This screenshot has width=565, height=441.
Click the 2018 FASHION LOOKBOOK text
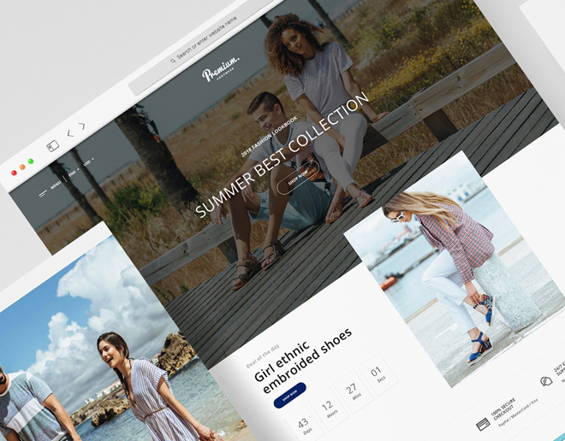[269, 137]
